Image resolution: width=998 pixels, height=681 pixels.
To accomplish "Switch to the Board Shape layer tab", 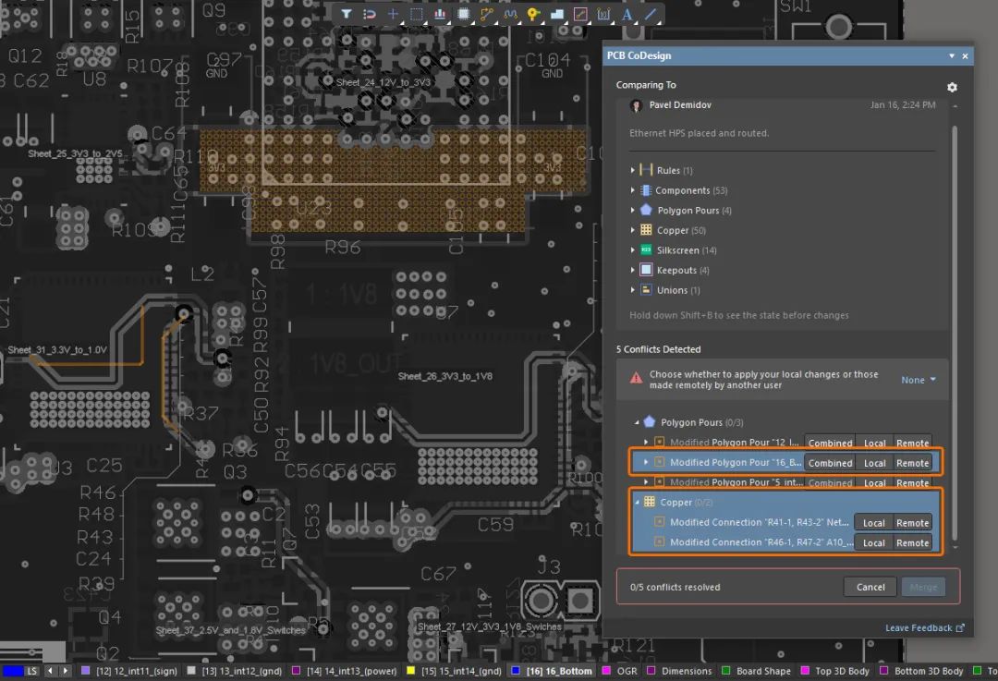I will [762, 671].
